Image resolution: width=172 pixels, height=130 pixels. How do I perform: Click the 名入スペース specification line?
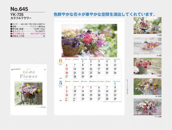[28, 31]
